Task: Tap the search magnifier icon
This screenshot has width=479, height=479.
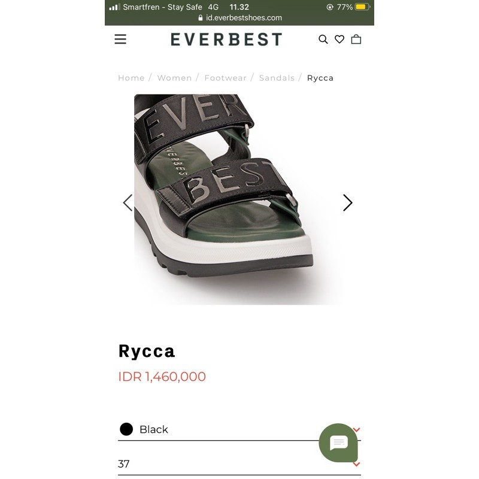Action: click(323, 40)
